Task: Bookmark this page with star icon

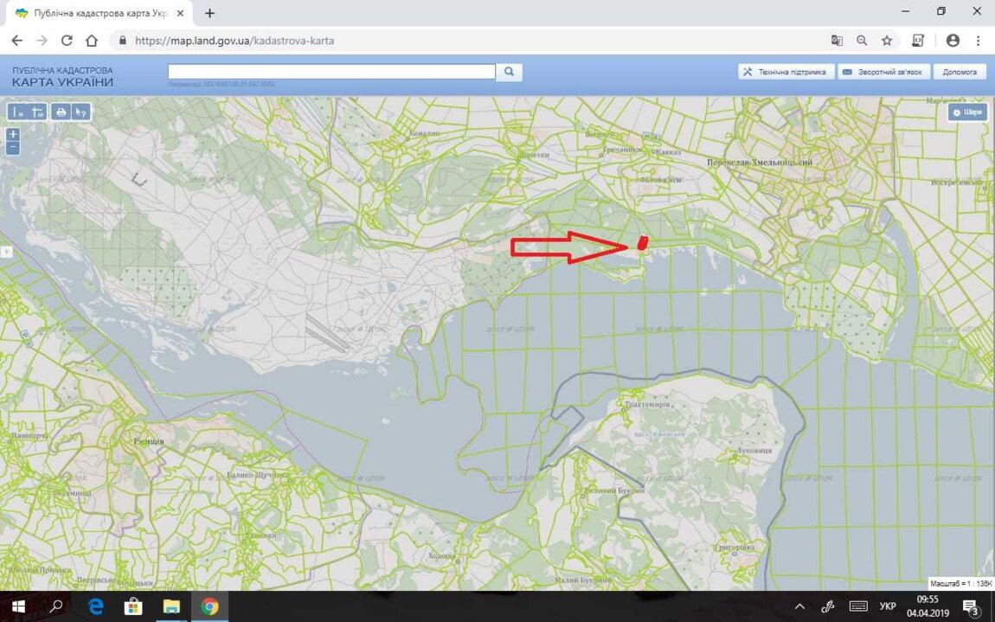Action: pyautogui.click(x=887, y=41)
